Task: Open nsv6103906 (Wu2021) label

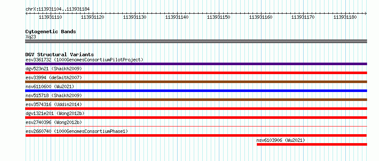Action: [281, 140]
